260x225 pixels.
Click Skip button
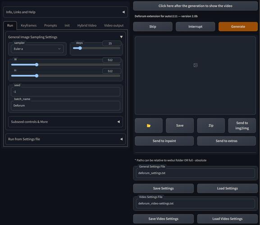153,27
